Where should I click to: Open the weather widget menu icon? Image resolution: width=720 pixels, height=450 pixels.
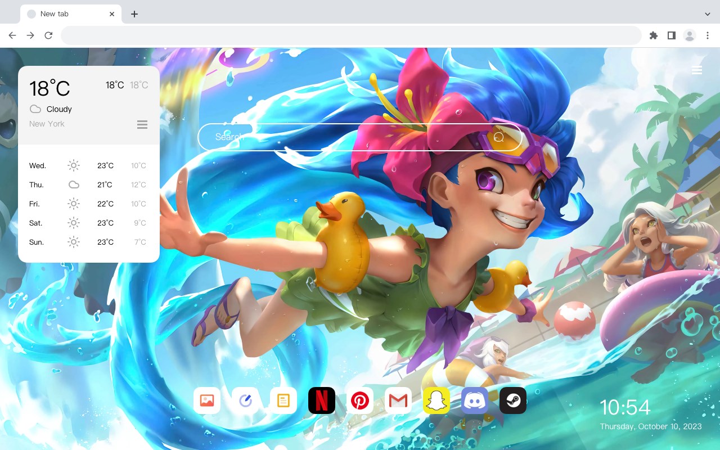(x=142, y=124)
